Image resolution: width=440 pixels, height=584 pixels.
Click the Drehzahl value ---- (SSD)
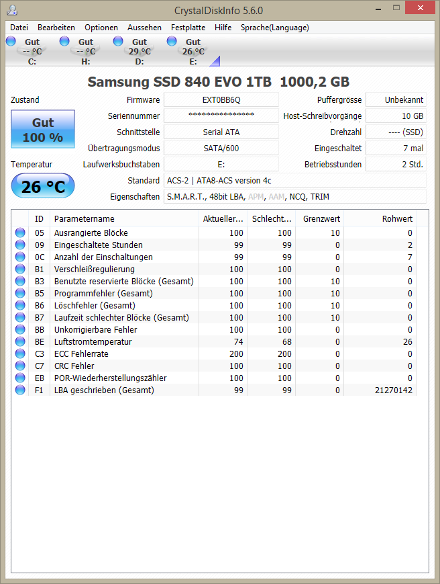(396, 132)
